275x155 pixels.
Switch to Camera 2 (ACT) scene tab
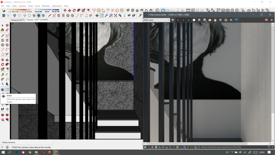point(17,20)
